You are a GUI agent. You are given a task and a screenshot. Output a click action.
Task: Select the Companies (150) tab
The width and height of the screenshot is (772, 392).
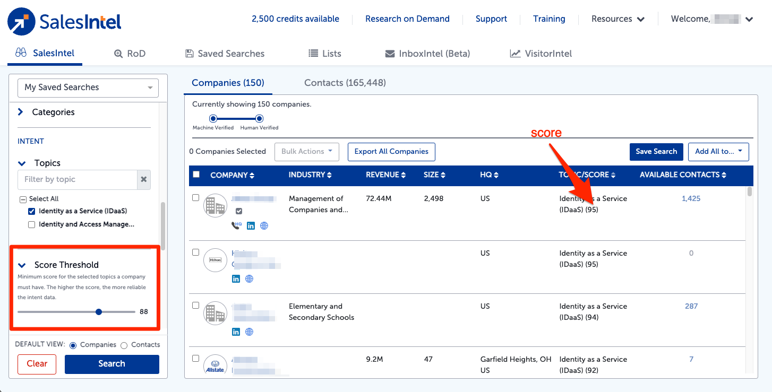228,83
